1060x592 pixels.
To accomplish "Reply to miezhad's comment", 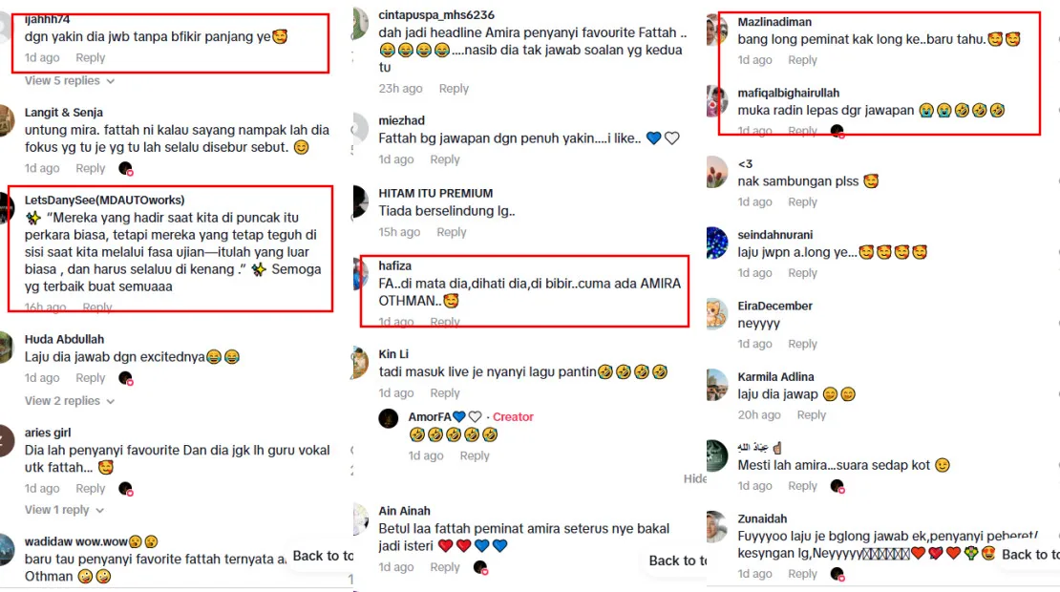I will click(445, 159).
